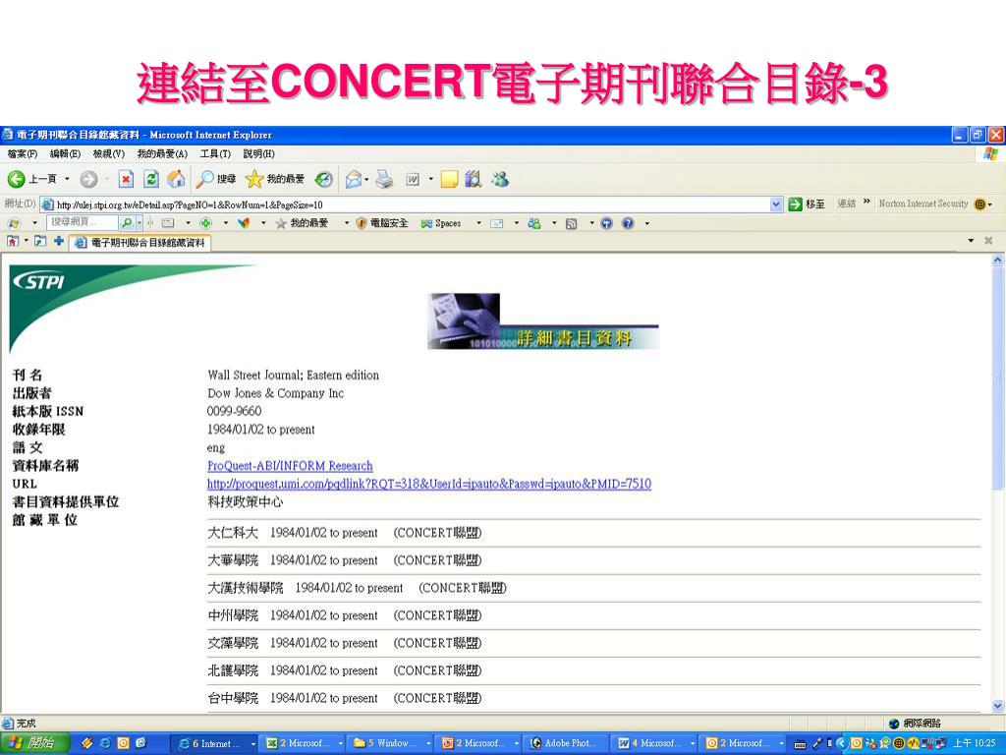
Task: Open the tab list dropdown arrow
Action: [x=971, y=241]
